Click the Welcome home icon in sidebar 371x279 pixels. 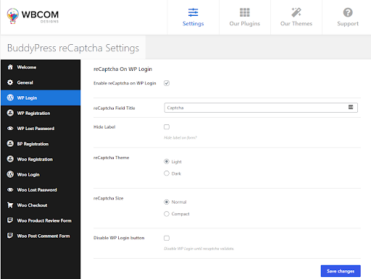coord(10,67)
